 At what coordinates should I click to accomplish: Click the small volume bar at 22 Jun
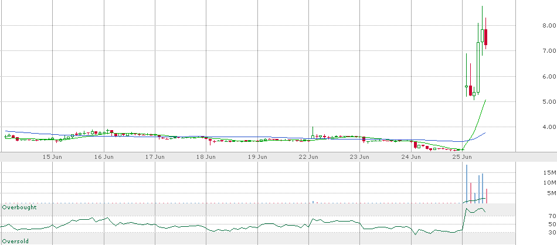[313, 202]
